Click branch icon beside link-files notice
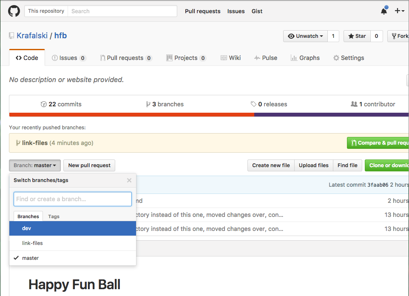This screenshot has width=409, height=296. coord(18,143)
